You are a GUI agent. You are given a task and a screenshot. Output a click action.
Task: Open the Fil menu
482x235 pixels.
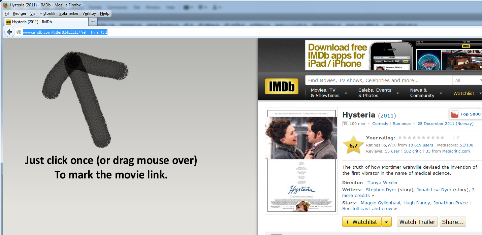click(7, 13)
